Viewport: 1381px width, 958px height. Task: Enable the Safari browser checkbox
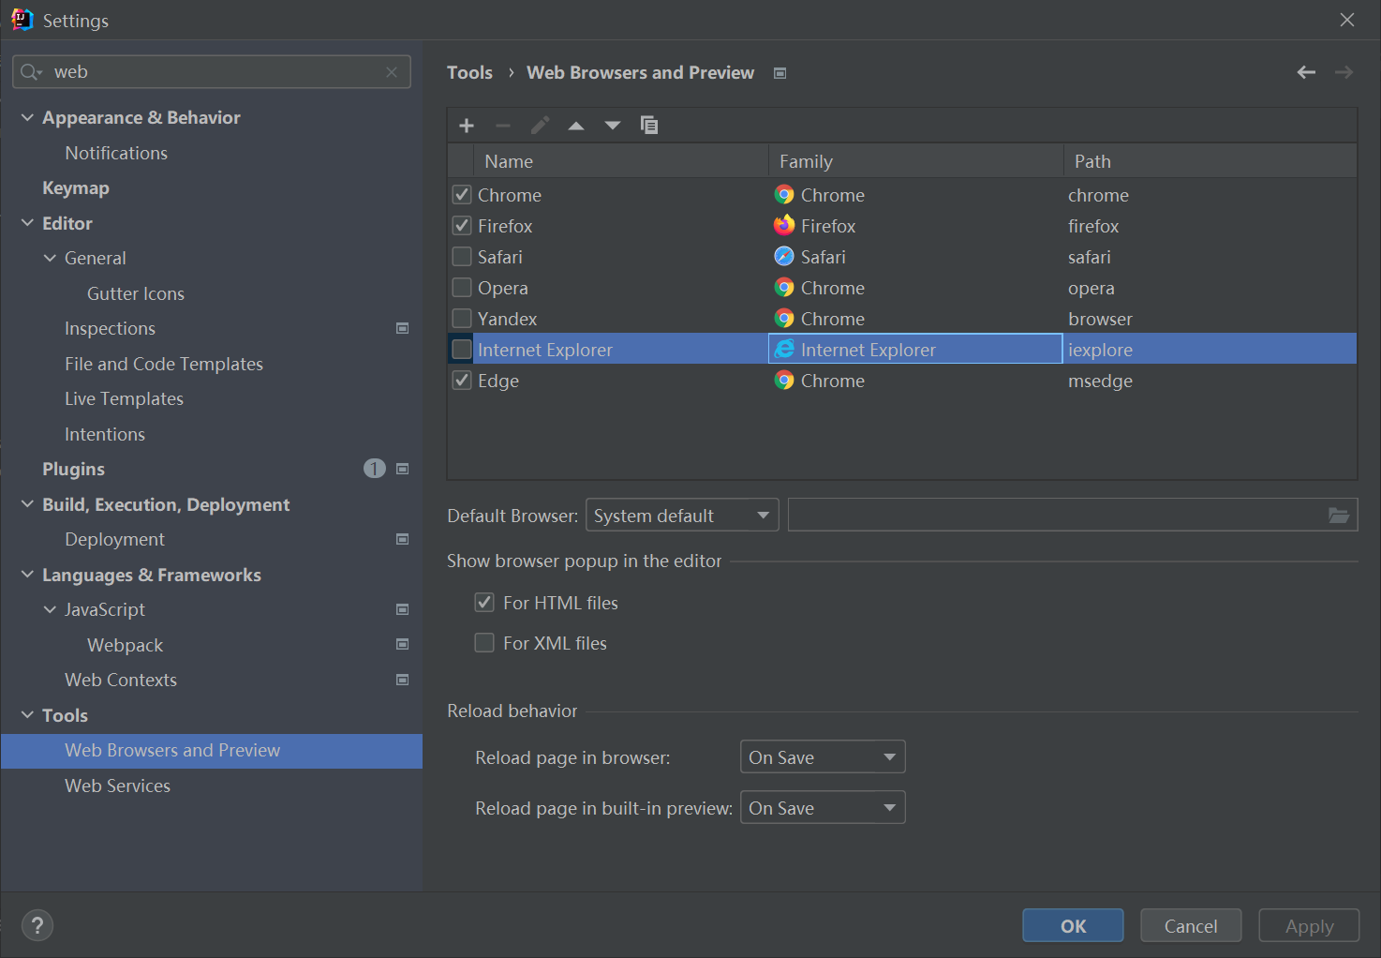[x=462, y=257]
